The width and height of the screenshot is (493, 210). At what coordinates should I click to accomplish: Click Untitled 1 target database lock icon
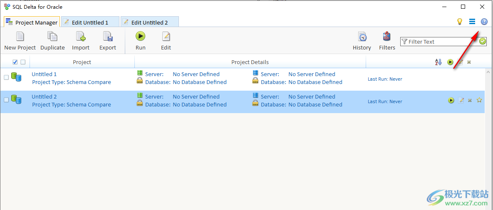(255, 81)
